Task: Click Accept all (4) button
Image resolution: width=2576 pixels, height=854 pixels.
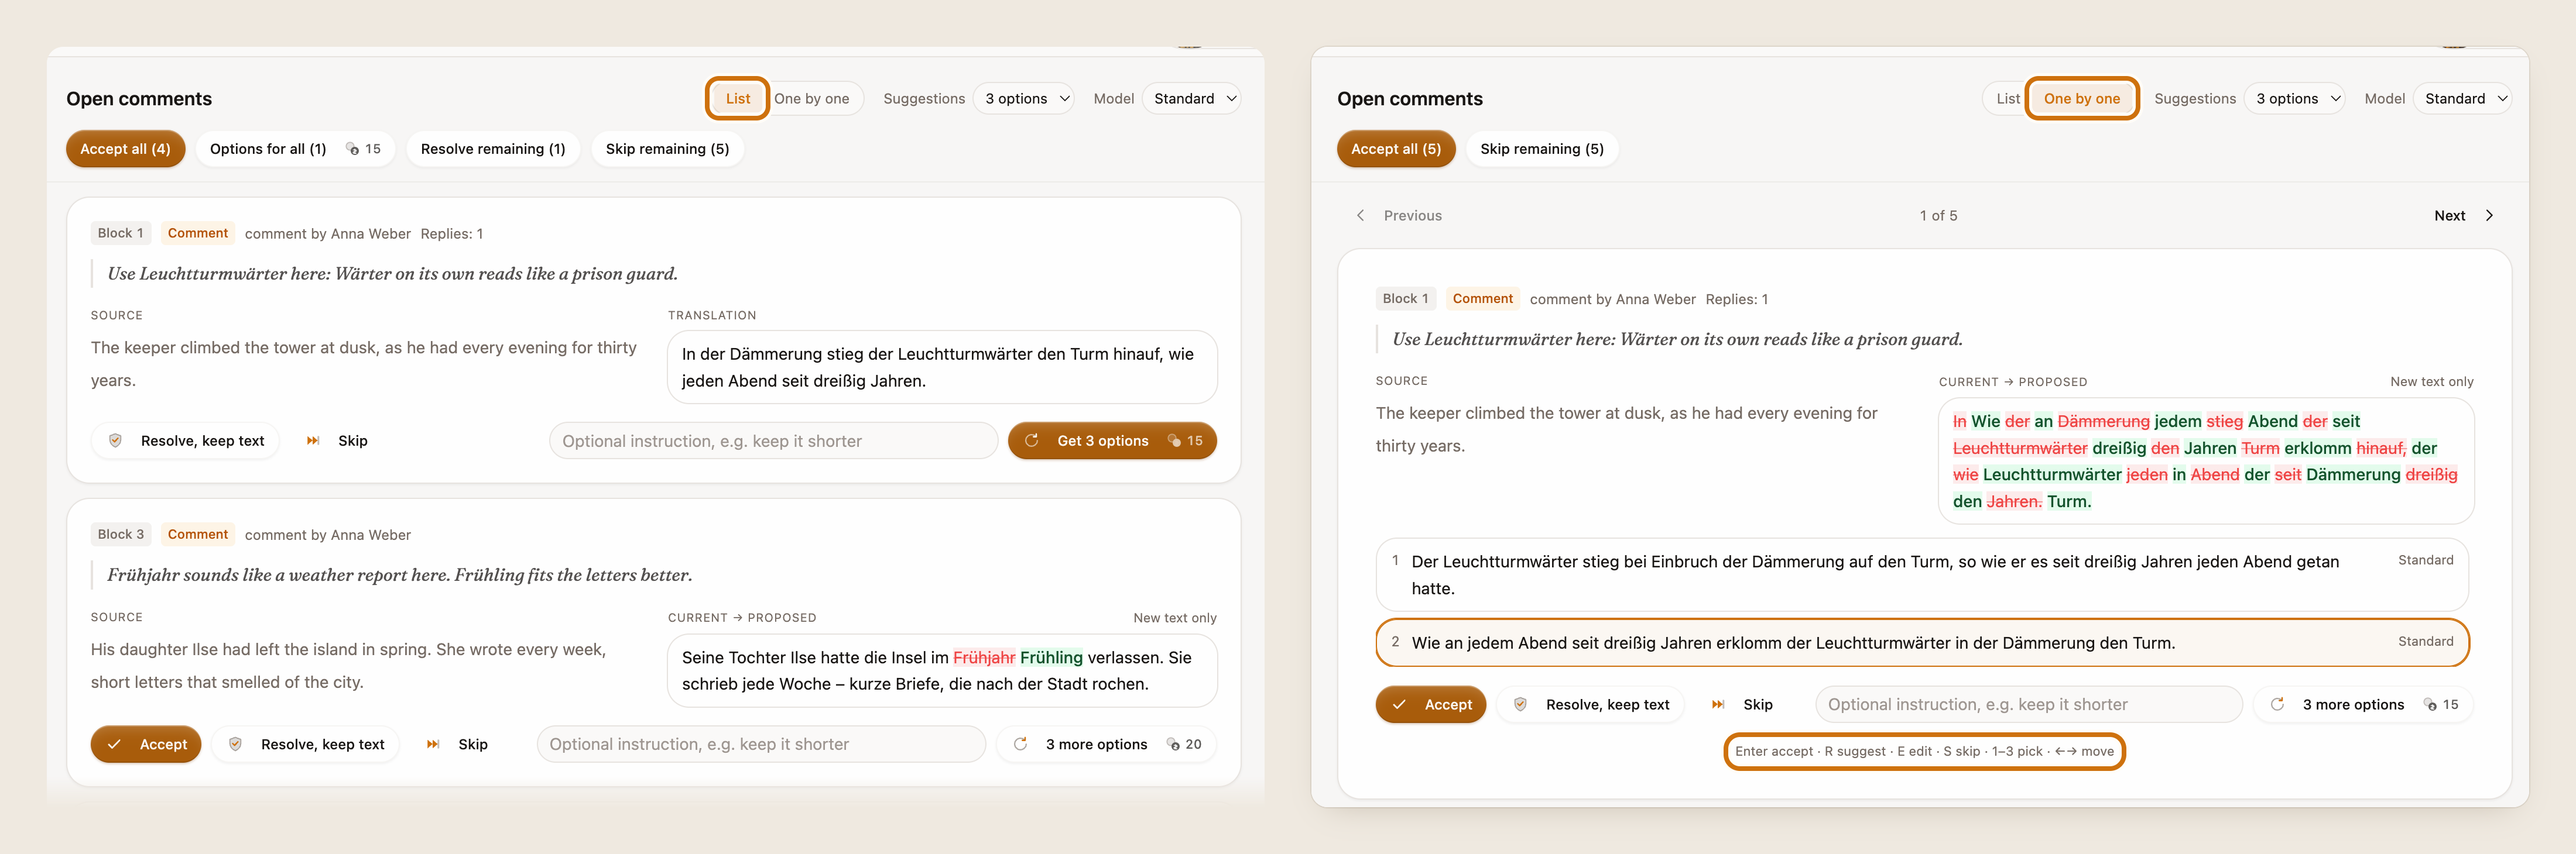Action: (x=125, y=149)
